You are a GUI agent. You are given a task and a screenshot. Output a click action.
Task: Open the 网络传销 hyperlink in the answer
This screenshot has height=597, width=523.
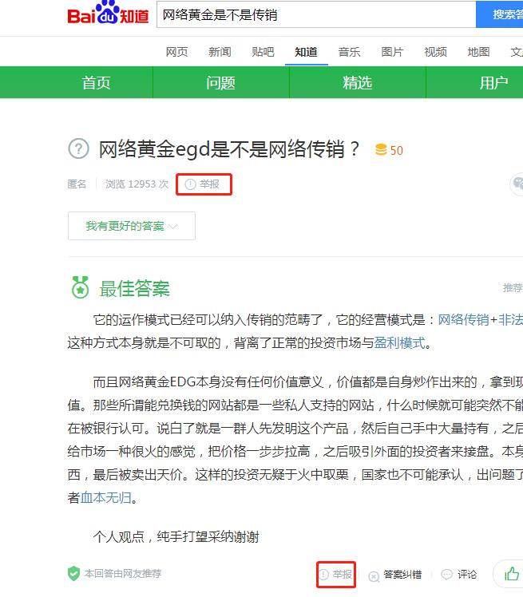[463, 320]
